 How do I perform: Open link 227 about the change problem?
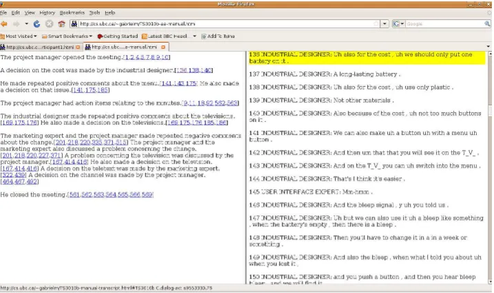(44, 155)
